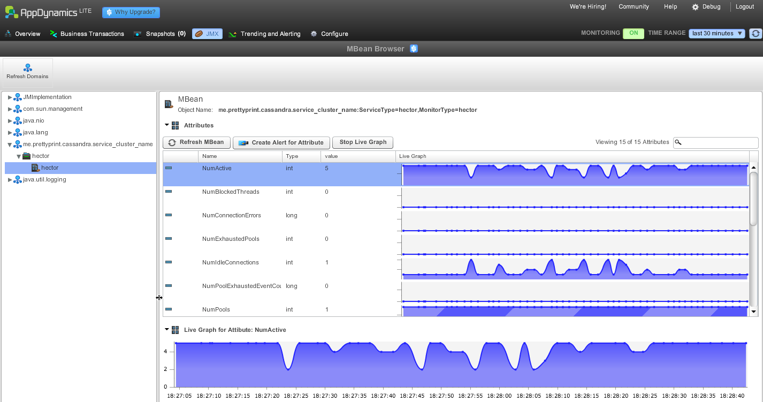Image resolution: width=763 pixels, height=402 pixels.
Task: Sort by the value column header
Action: pyautogui.click(x=358, y=156)
